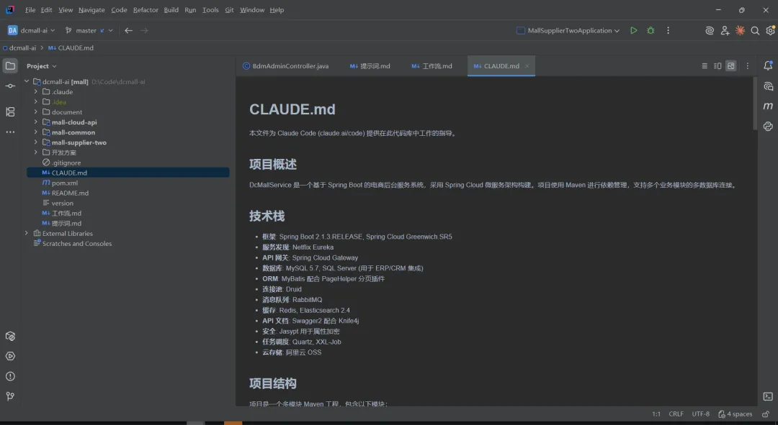This screenshot has width=778, height=425.
Task: Navigate forward with the right arrow
Action: 144,31
